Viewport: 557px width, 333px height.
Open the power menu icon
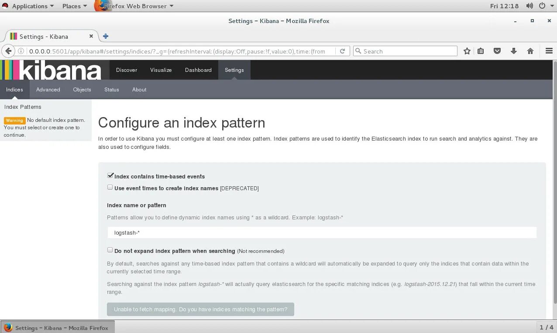point(542,6)
